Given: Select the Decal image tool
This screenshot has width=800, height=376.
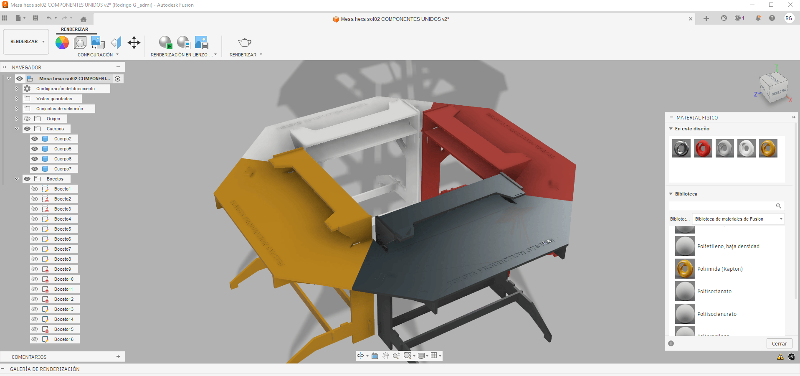Looking at the screenshot, I should (98, 43).
